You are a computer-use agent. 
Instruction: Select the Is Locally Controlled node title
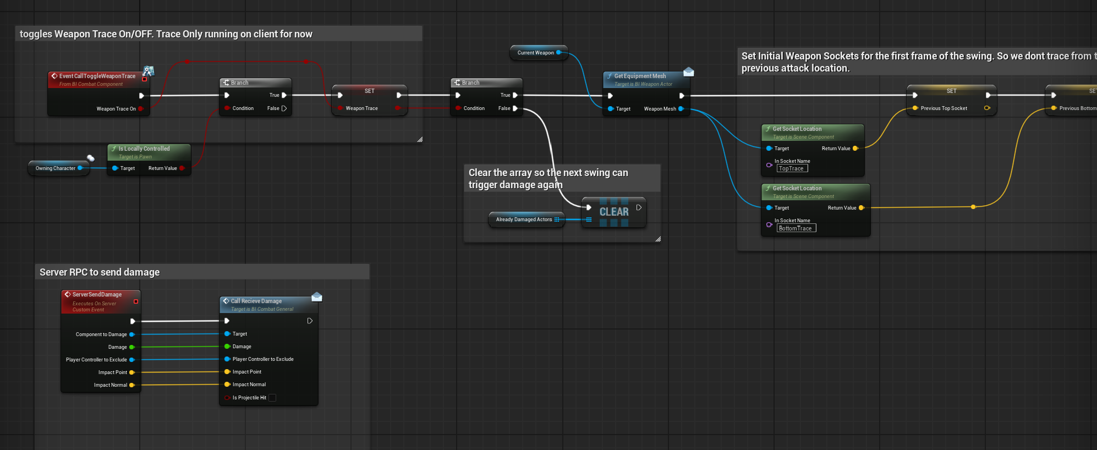point(144,149)
